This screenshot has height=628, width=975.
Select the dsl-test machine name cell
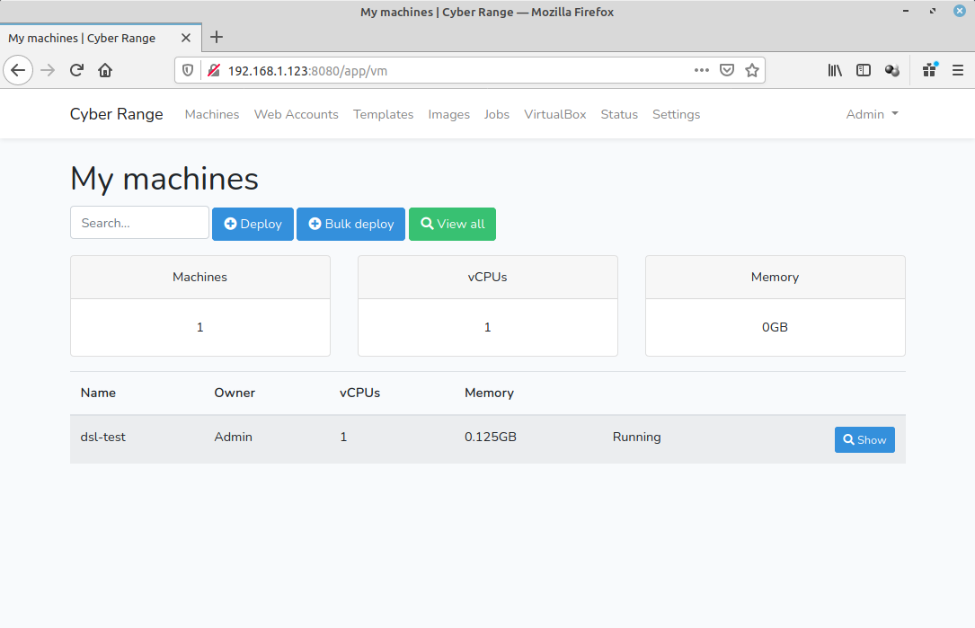[x=102, y=438]
